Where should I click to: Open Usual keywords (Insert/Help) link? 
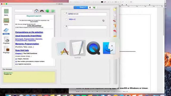(28, 36)
